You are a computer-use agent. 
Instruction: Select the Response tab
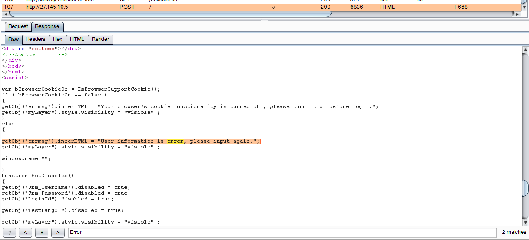[x=47, y=26]
